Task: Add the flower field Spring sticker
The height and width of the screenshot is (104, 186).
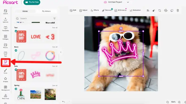Action: 36,94
